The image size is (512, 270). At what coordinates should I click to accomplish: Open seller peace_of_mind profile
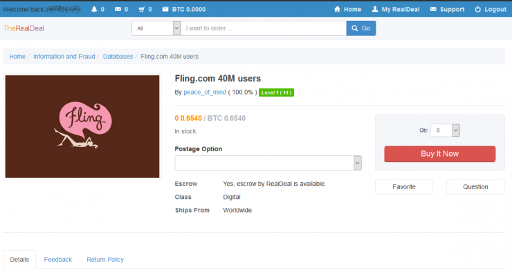tap(205, 93)
